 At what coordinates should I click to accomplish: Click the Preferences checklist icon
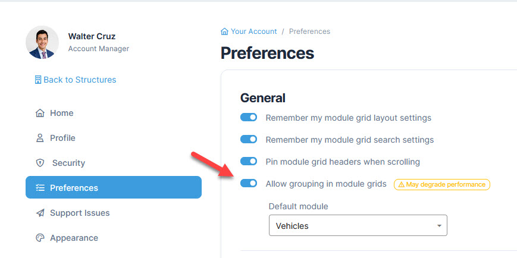coord(40,188)
